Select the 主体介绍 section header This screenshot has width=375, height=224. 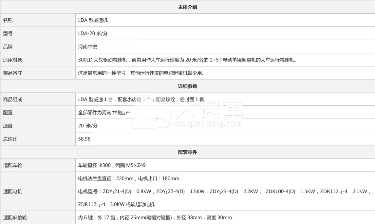click(187, 7)
